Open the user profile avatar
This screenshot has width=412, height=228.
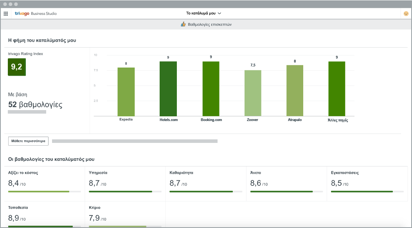click(x=406, y=14)
